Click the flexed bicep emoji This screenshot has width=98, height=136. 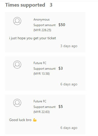coord(35,120)
